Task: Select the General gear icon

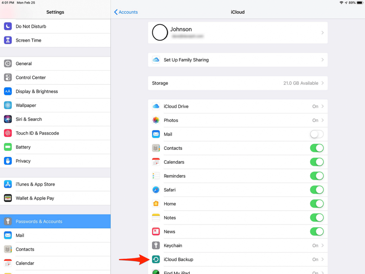Action: [x=8, y=64]
